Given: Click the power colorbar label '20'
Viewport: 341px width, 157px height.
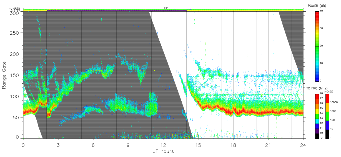Looking at the screenshot, I should [321, 46].
